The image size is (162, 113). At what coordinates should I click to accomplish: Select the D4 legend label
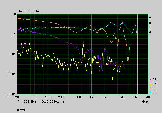click(x=154, y=84)
